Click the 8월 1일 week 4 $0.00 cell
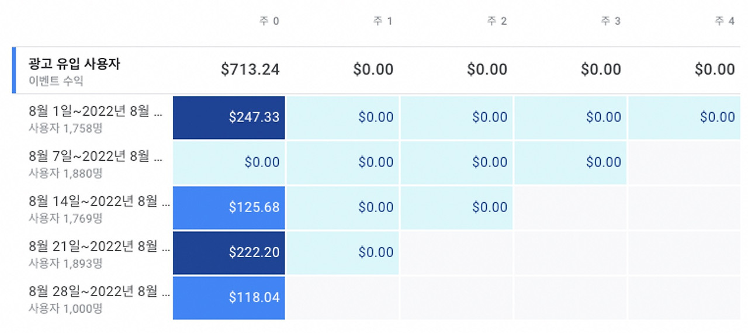The image size is (748, 333). (684, 117)
